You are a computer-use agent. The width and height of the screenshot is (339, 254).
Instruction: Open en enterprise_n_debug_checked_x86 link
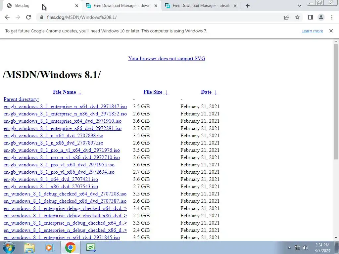65,230
